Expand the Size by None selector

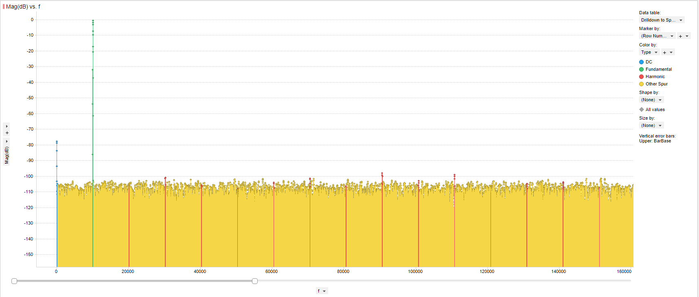(651, 126)
